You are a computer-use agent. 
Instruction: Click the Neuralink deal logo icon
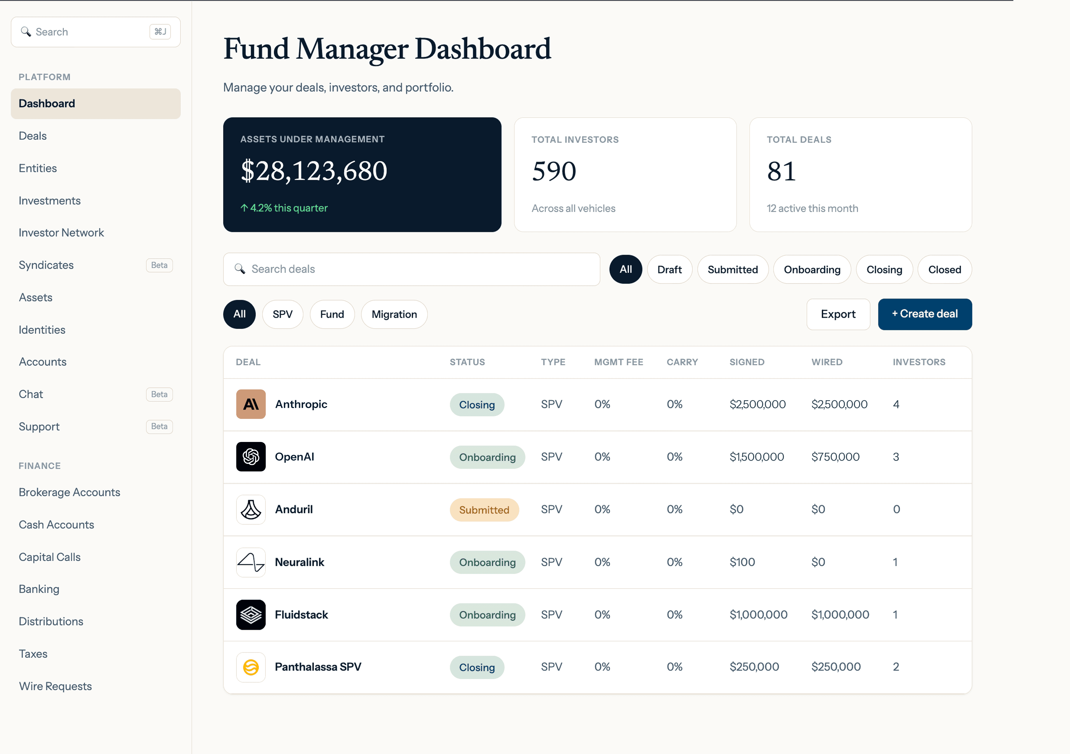tap(251, 562)
